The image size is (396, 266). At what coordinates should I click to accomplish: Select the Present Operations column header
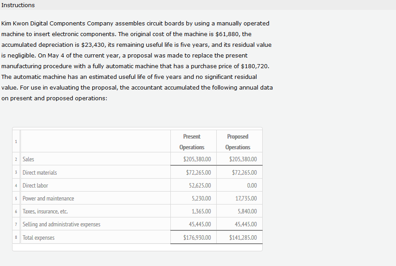(x=194, y=142)
